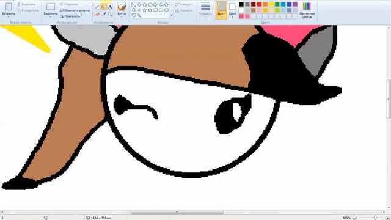Choose the five-point star shape
Image resolution: width=391 pixels, height=220 pixels.
click(x=145, y=10)
